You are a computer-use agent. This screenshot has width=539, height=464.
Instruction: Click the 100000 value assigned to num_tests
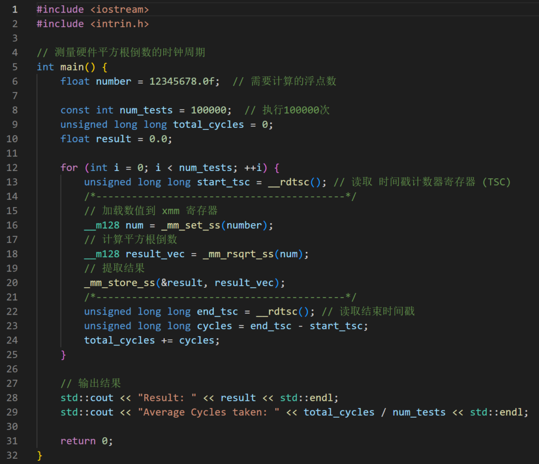(208, 110)
